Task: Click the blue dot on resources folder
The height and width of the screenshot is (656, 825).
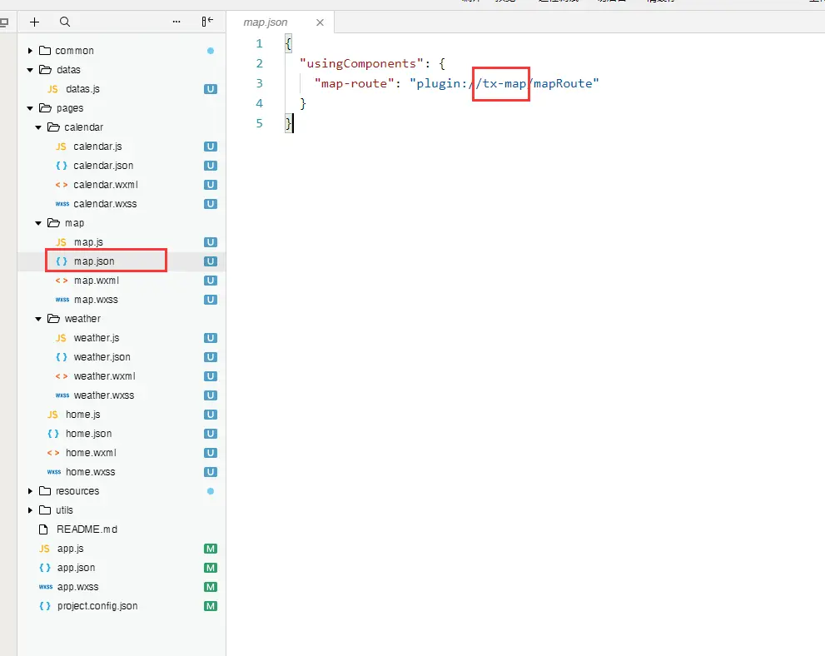Action: (211, 491)
